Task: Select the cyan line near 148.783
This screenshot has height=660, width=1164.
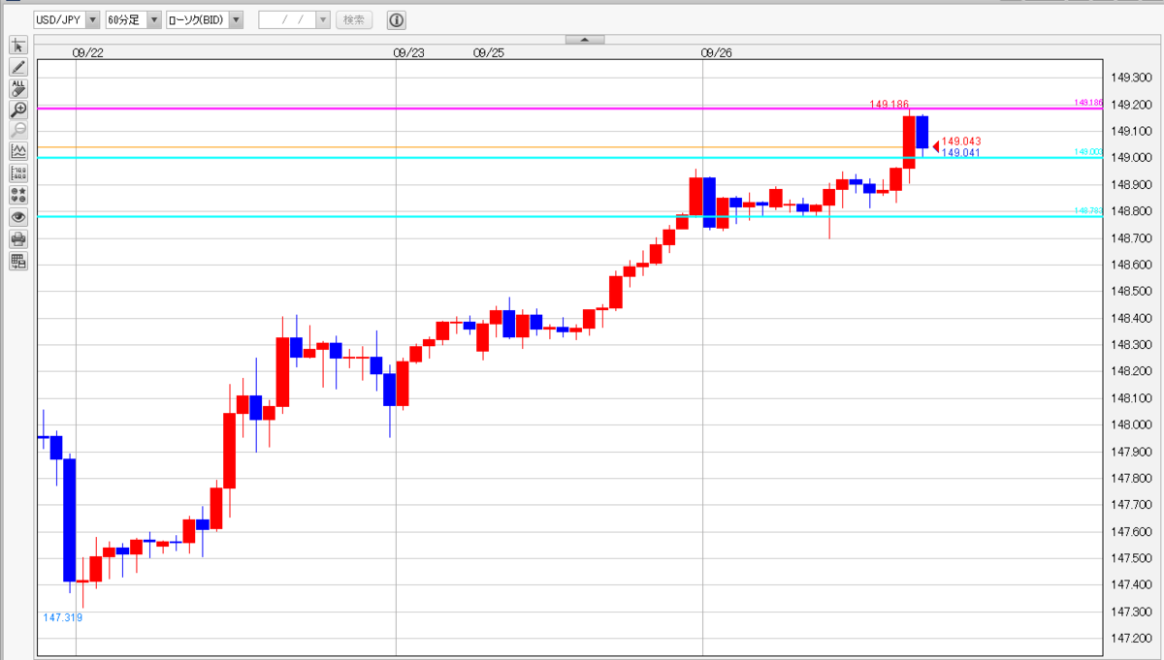Action: (570, 216)
